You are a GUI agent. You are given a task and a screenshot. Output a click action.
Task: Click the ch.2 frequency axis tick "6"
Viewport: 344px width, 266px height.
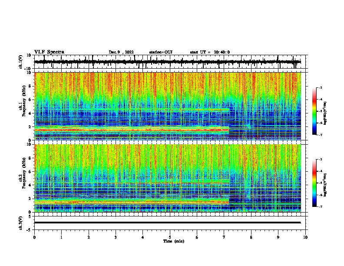(x=30, y=172)
